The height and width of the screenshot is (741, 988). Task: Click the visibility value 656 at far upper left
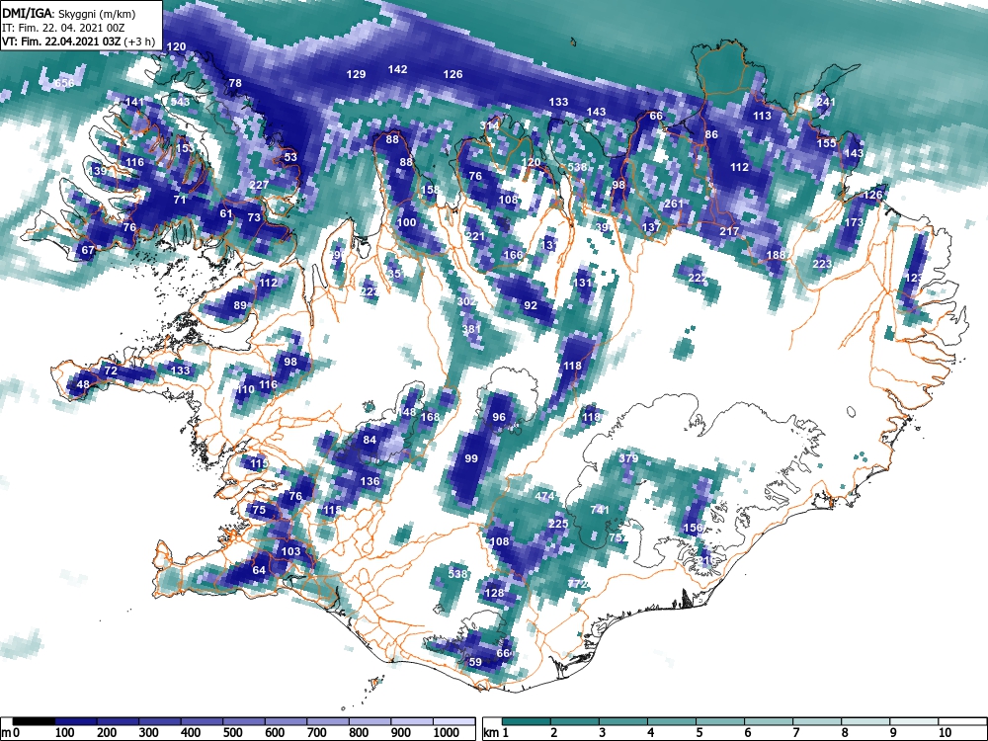63,84
